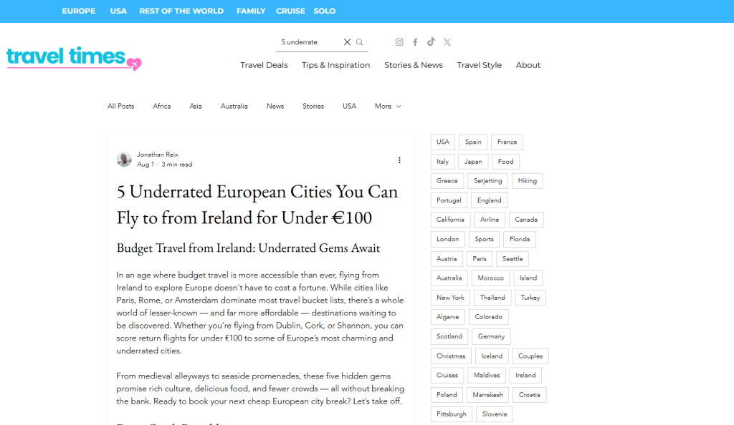Open the Travel Deals menu

264,65
